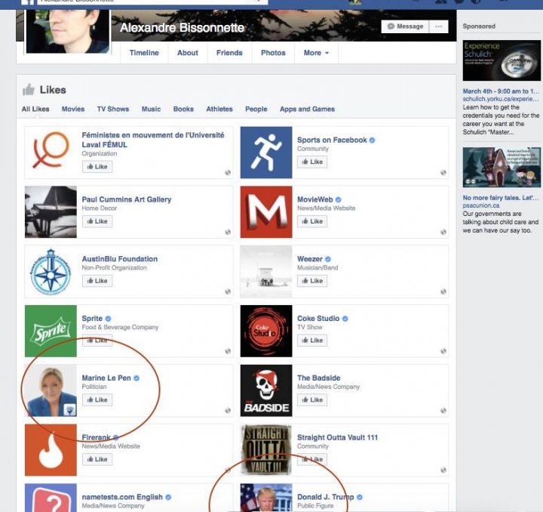Filter likes by Athletes
The width and height of the screenshot is (543, 512).
point(219,109)
